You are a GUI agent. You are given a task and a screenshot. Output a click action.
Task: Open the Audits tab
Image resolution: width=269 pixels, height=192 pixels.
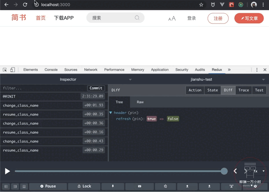tap(200, 70)
